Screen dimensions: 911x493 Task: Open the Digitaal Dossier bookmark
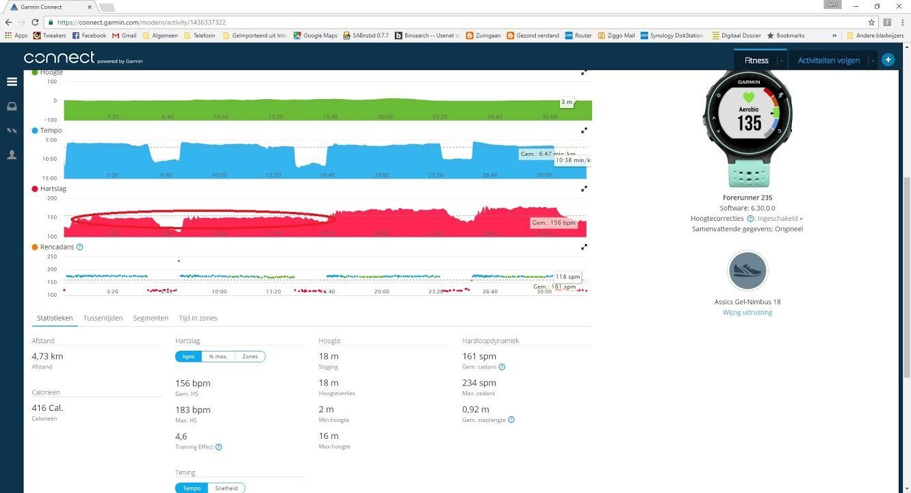pyautogui.click(x=736, y=36)
